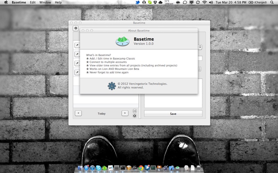The width and height of the screenshot is (278, 173).
Task: Click the second pencil edit button in entries list
Action: (77, 54)
